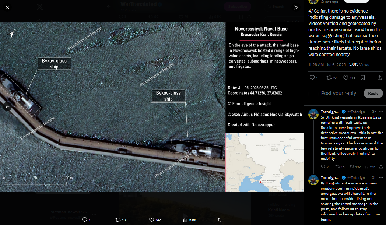Bookmark the 4/ post
386x225 pixels.
pos(363,78)
